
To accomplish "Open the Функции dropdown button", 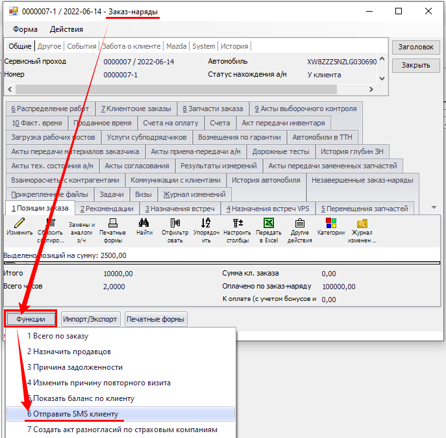I will (31, 319).
